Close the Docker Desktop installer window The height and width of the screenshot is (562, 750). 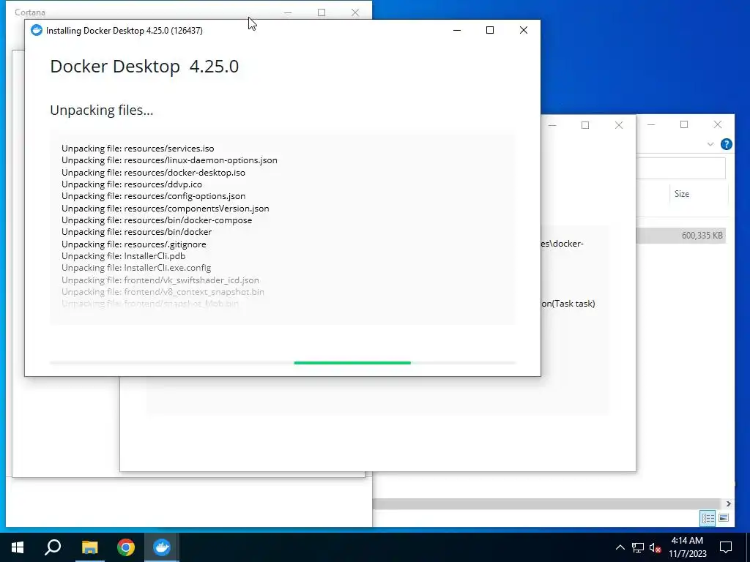[x=523, y=30]
